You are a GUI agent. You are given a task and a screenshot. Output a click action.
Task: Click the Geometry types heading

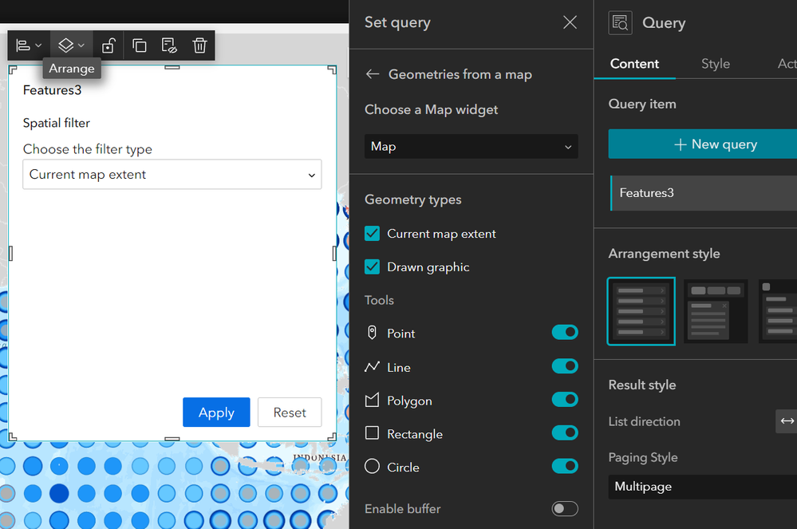(413, 199)
